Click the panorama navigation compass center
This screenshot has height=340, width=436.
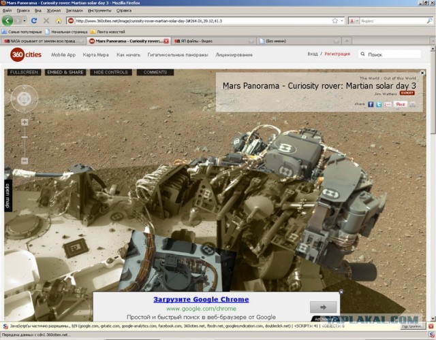pos(25,99)
